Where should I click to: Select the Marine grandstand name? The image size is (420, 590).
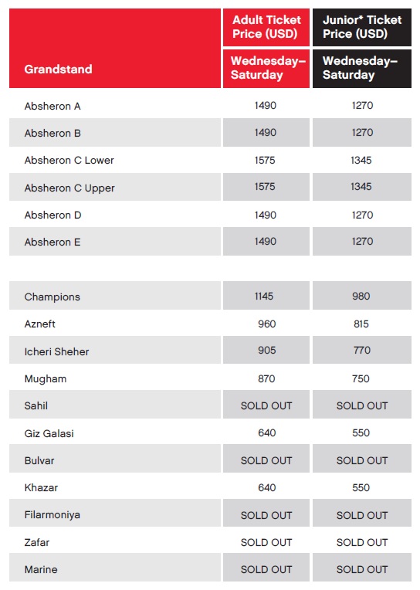[x=41, y=569]
